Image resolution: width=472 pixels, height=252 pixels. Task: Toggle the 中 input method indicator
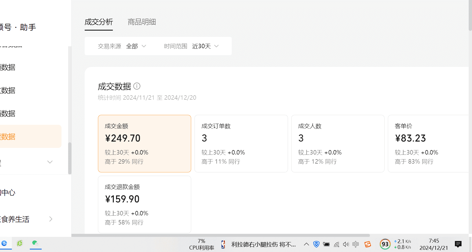pos(355,244)
